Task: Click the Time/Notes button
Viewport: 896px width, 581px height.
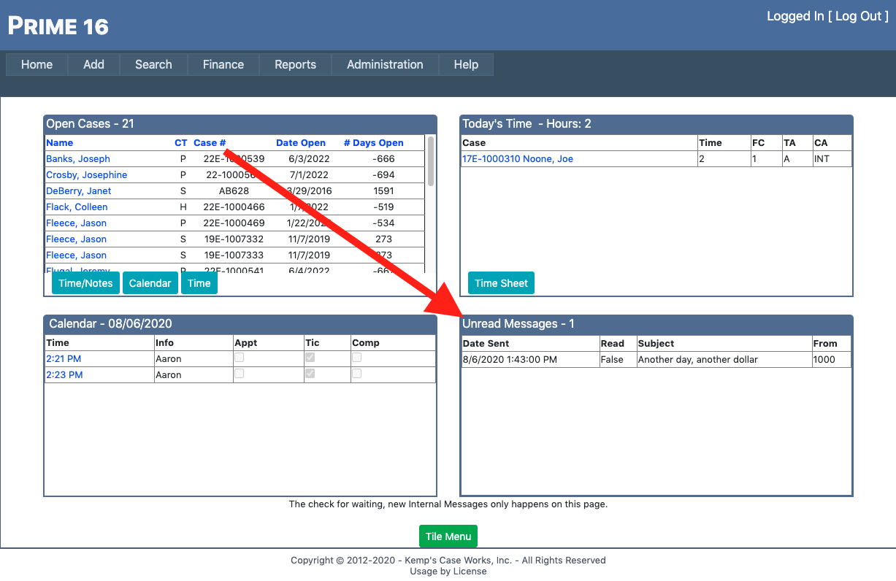Action: pos(85,283)
